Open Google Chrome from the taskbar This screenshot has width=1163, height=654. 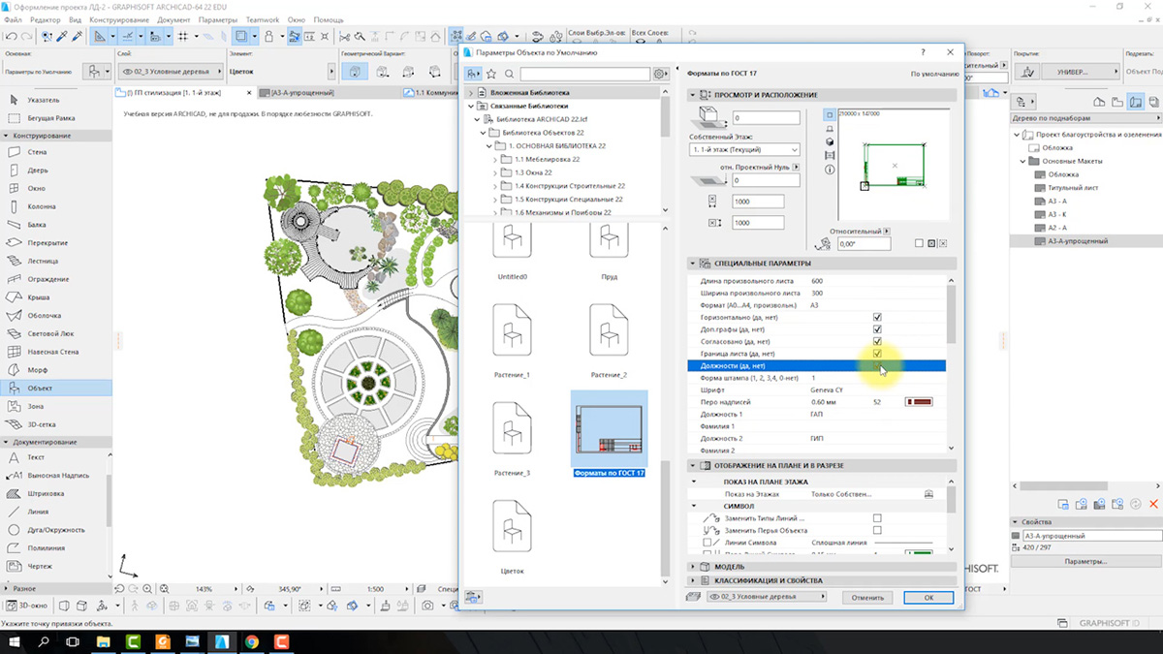pos(251,641)
